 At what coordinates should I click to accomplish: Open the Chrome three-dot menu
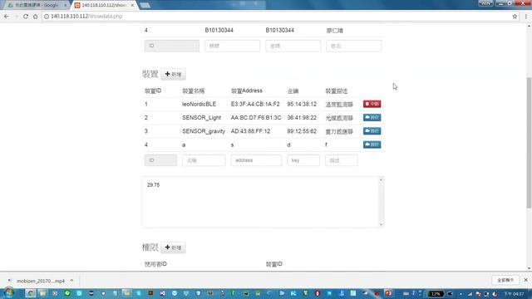[526, 17]
